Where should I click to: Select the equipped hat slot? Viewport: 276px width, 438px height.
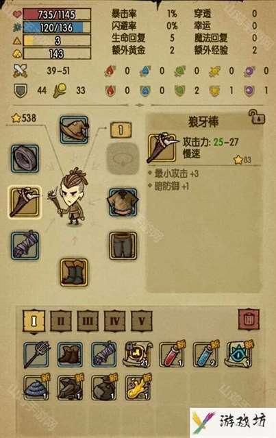74,130
